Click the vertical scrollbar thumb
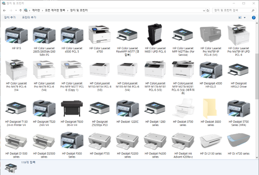 point(257,77)
